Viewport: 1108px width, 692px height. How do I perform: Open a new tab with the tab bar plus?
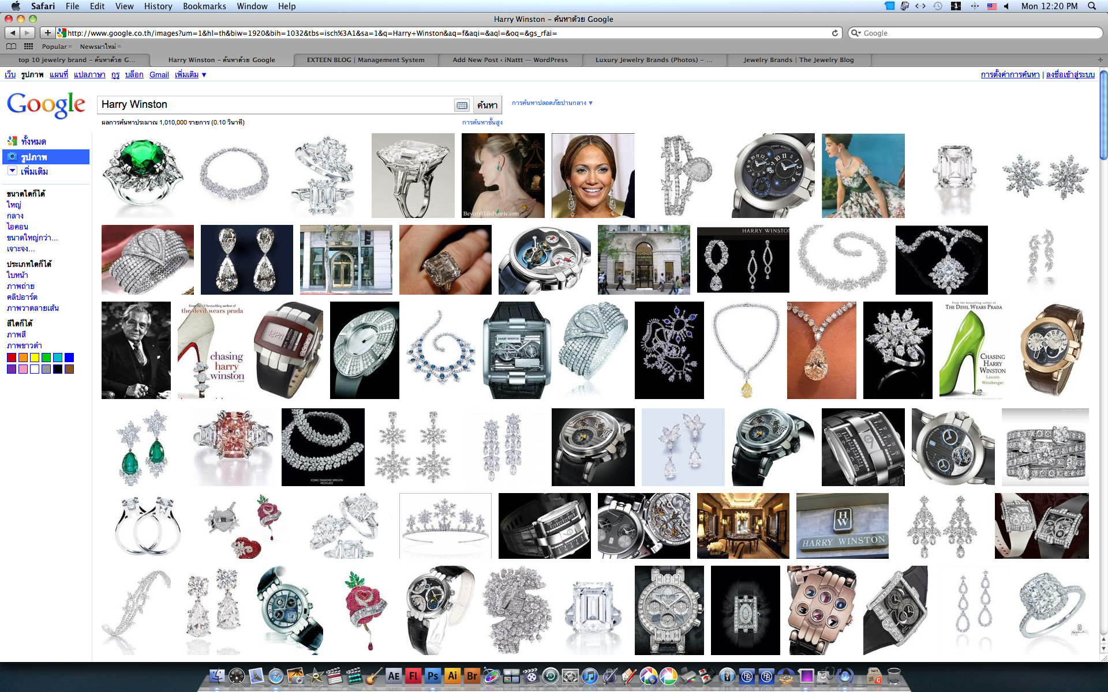(1100, 59)
